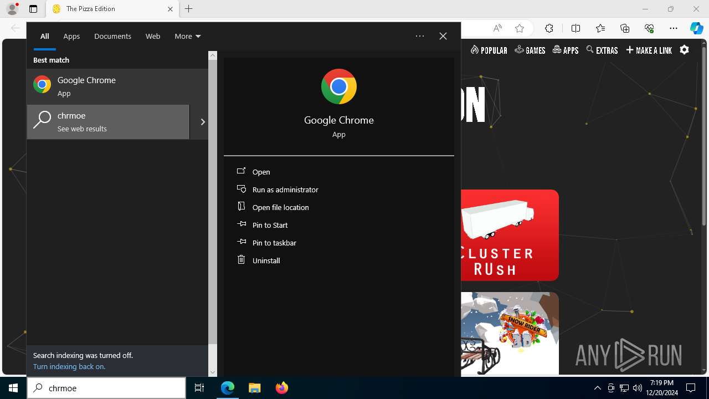Toggle Edge split screen

coord(576,28)
